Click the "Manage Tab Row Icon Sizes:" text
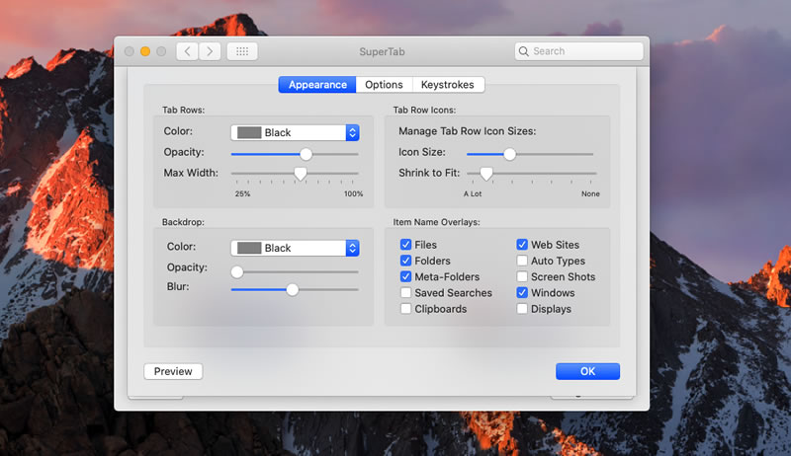Viewport: 791px width, 456px height. click(467, 131)
